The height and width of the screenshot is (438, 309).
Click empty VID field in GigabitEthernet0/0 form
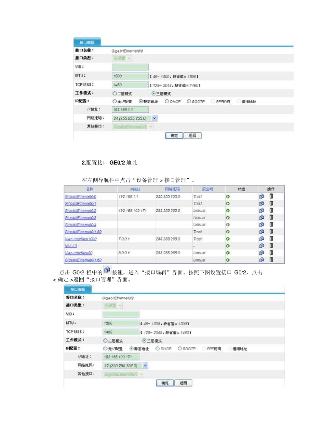(x=130, y=67)
